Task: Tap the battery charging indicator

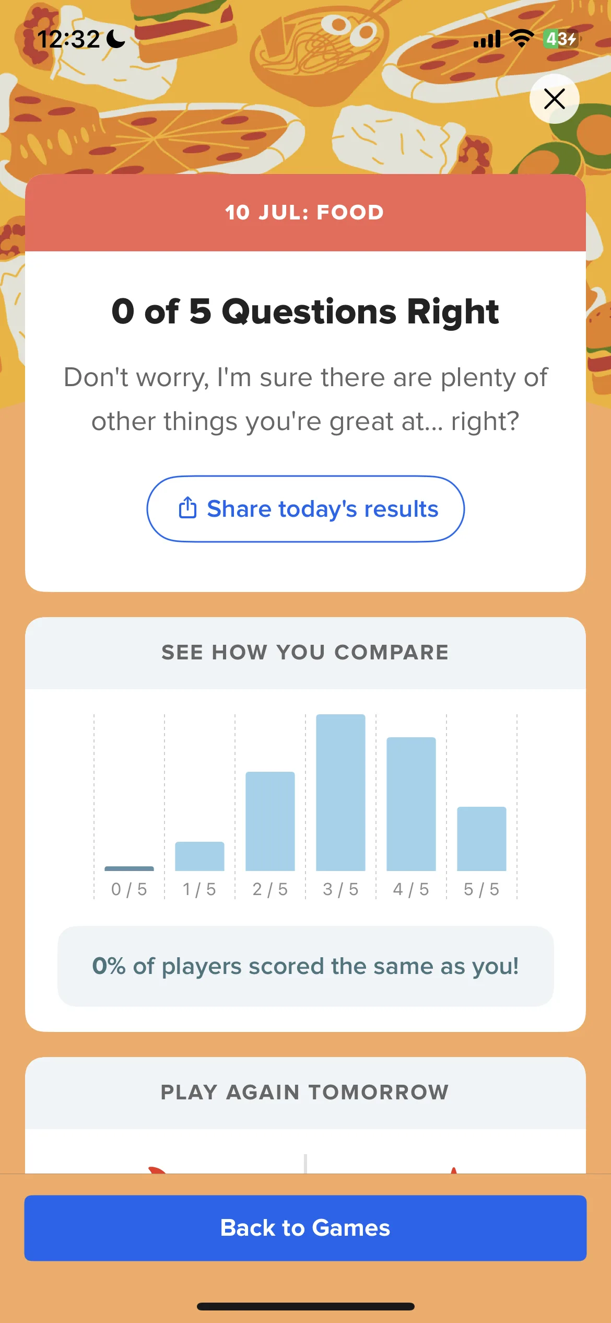Action: pyautogui.click(x=561, y=39)
